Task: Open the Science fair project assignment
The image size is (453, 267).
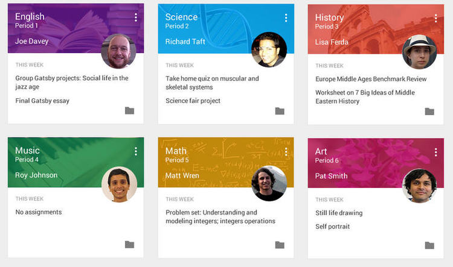Action: pyautogui.click(x=193, y=101)
